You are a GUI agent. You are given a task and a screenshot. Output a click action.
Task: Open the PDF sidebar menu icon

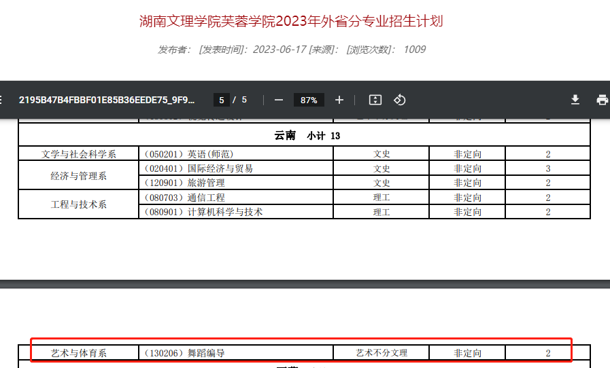(1, 100)
